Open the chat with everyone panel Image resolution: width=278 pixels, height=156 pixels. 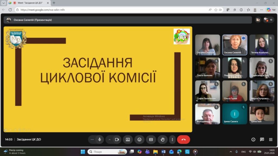click(262, 139)
